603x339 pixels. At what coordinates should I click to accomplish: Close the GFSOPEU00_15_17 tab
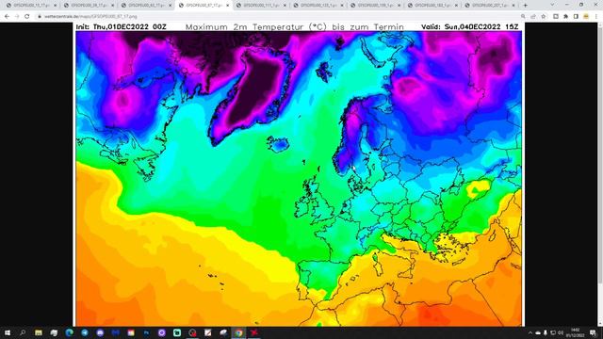click(x=55, y=6)
